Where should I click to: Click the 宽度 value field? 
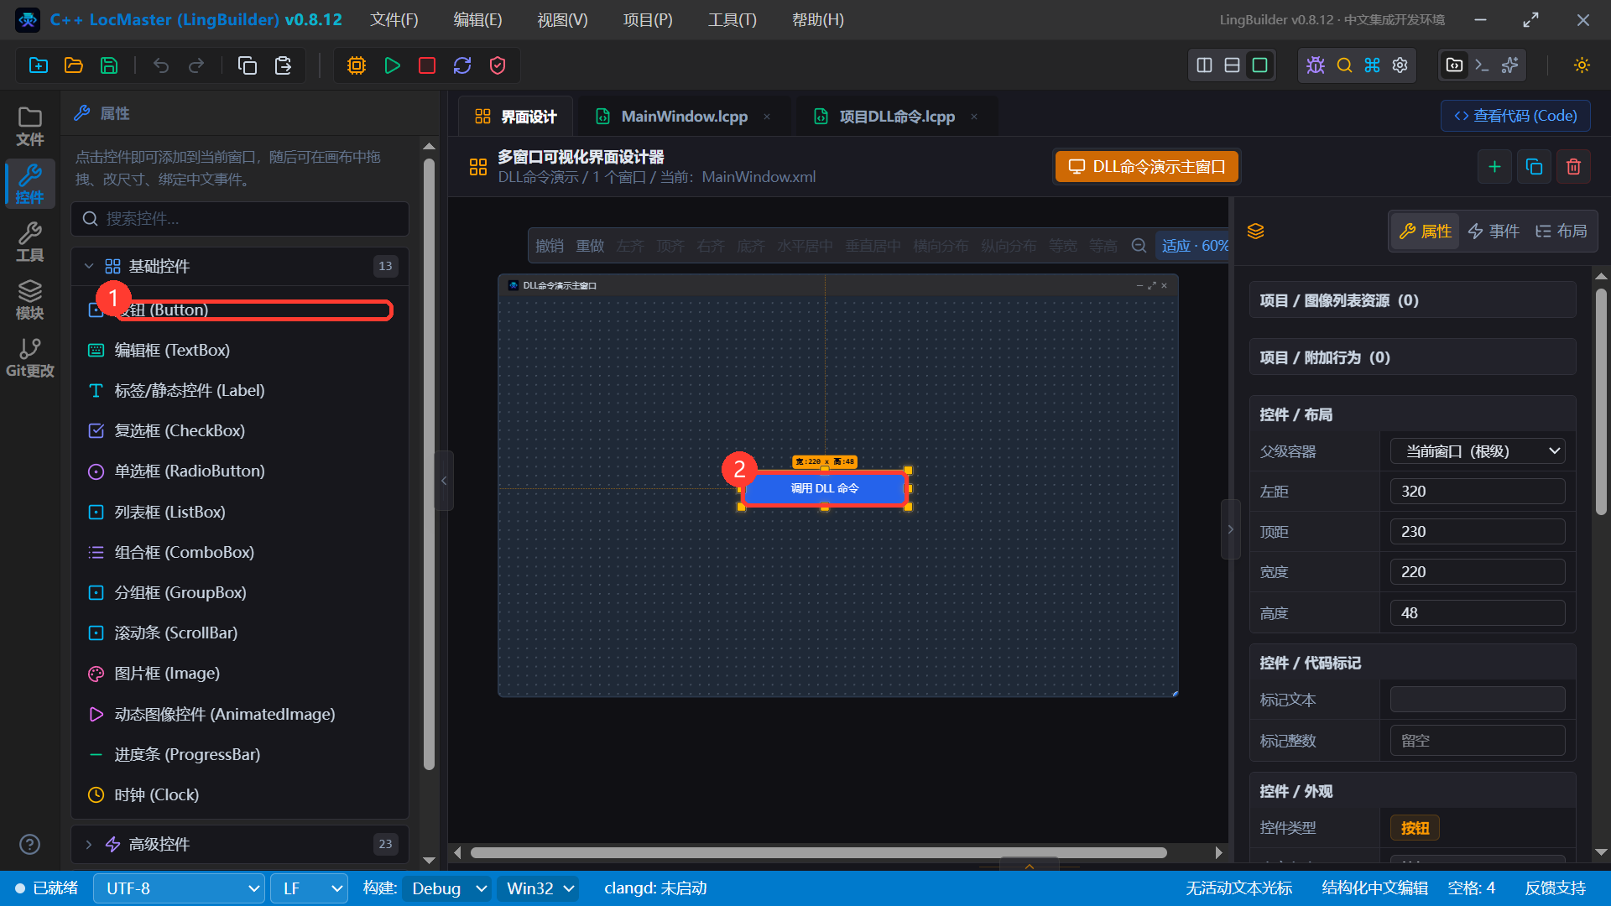pos(1478,572)
